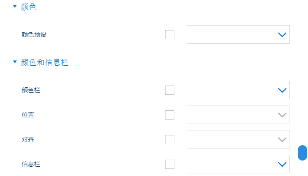Open the 信息栏 combo box

[x=238, y=164]
